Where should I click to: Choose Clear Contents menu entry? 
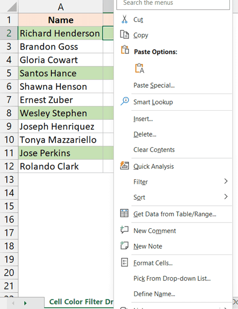pos(154,150)
